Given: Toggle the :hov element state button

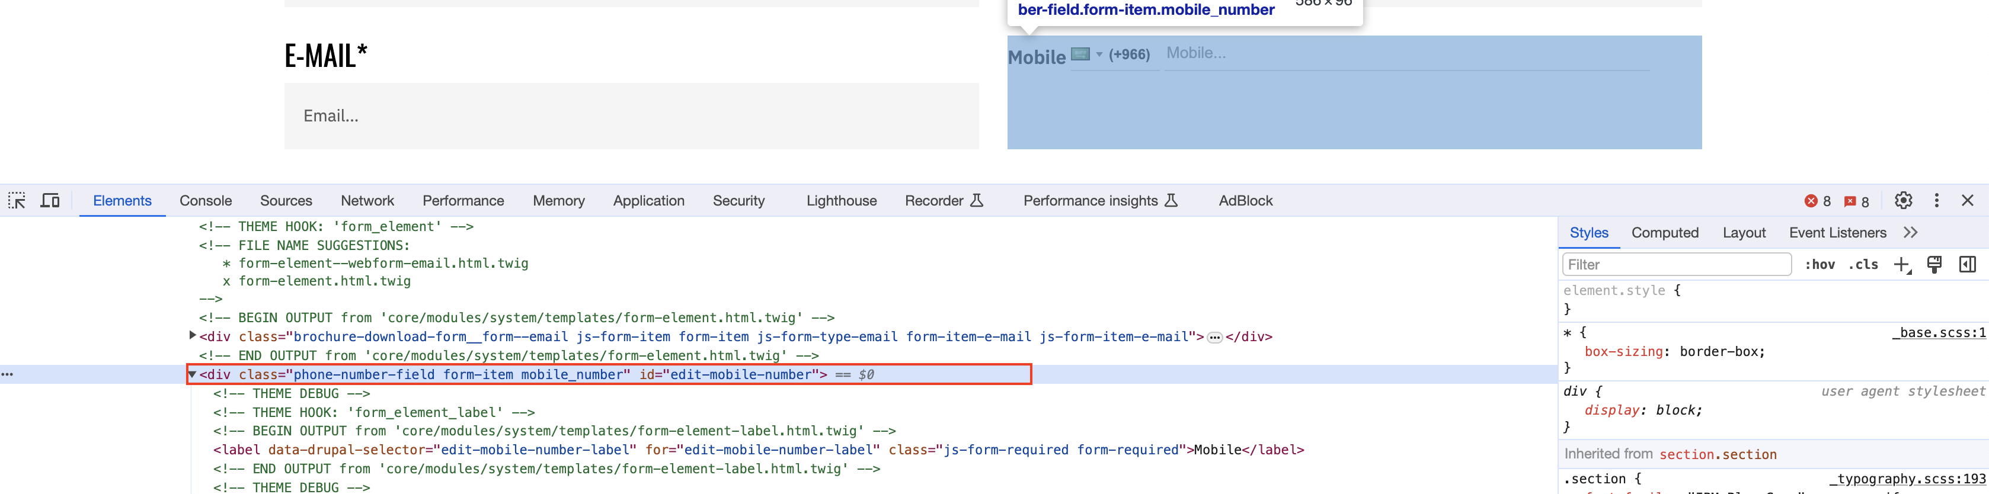Looking at the screenshot, I should coord(1820,265).
